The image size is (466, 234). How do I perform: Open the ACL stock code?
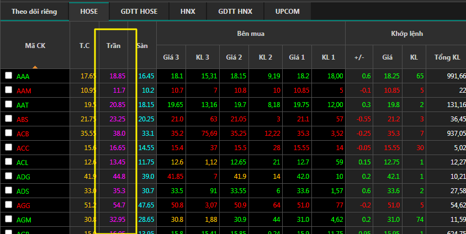[23, 162]
